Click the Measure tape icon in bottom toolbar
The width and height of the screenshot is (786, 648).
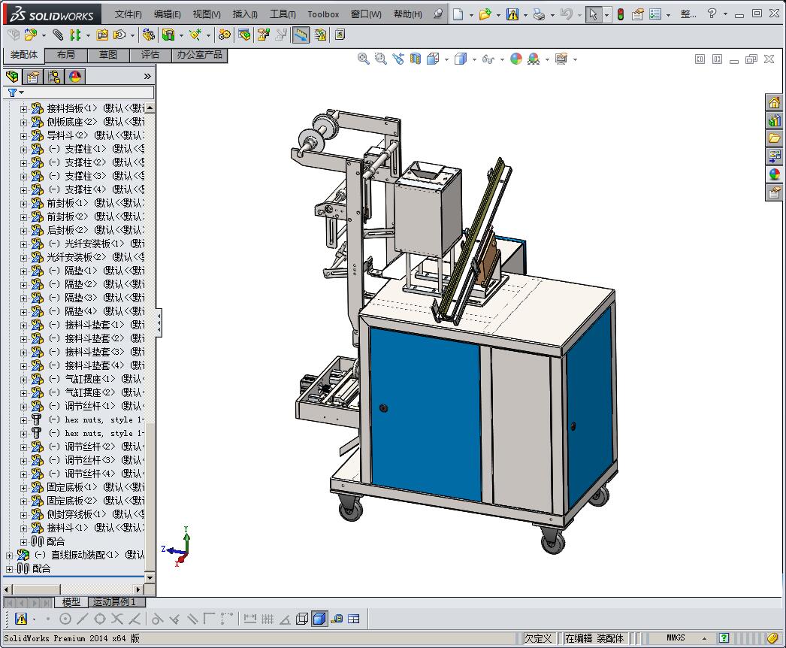click(337, 619)
